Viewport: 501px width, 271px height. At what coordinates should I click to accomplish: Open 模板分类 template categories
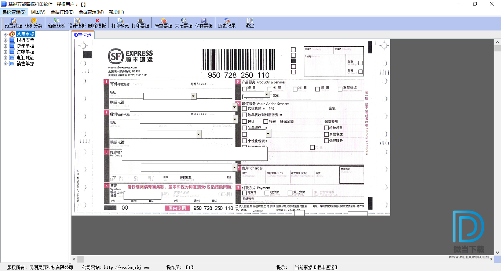pos(34,23)
